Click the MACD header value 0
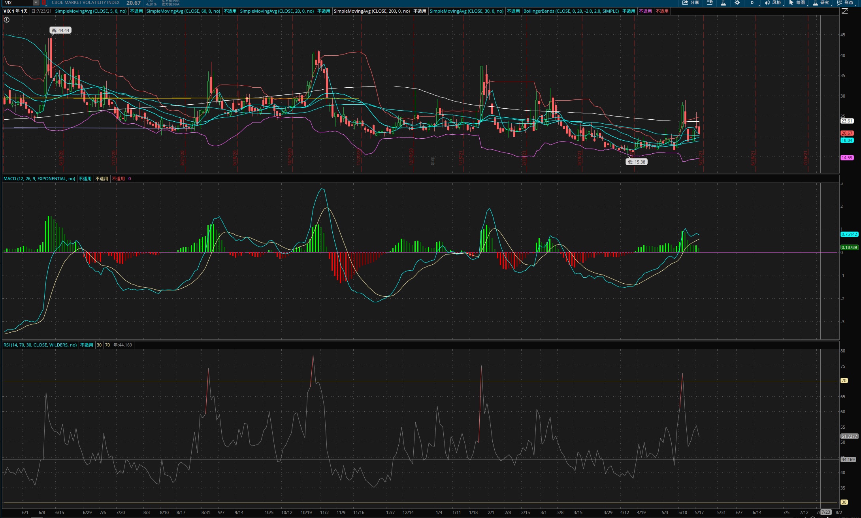The width and height of the screenshot is (861, 518). (x=130, y=179)
